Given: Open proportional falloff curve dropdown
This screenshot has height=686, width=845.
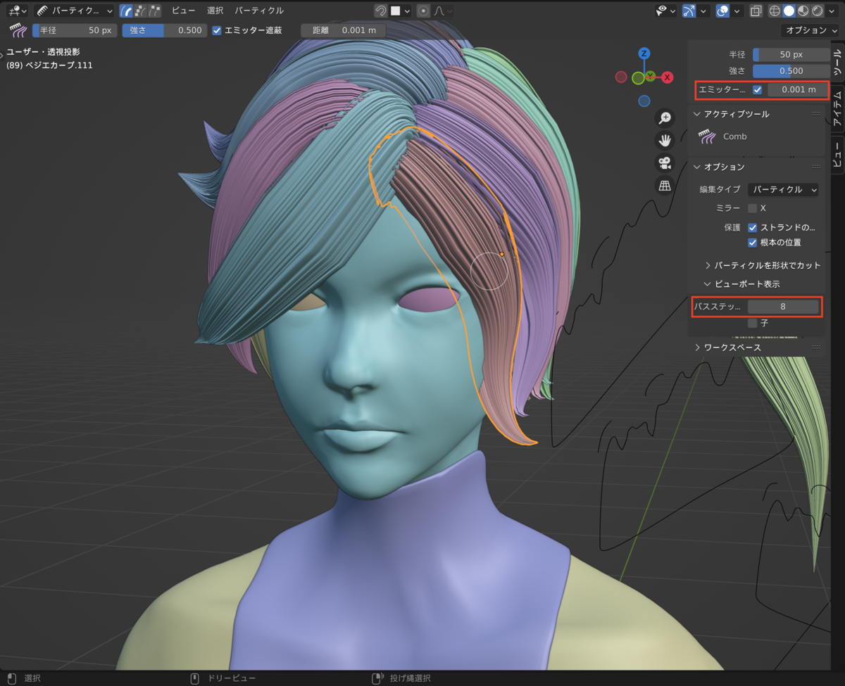Looking at the screenshot, I should (442, 11).
